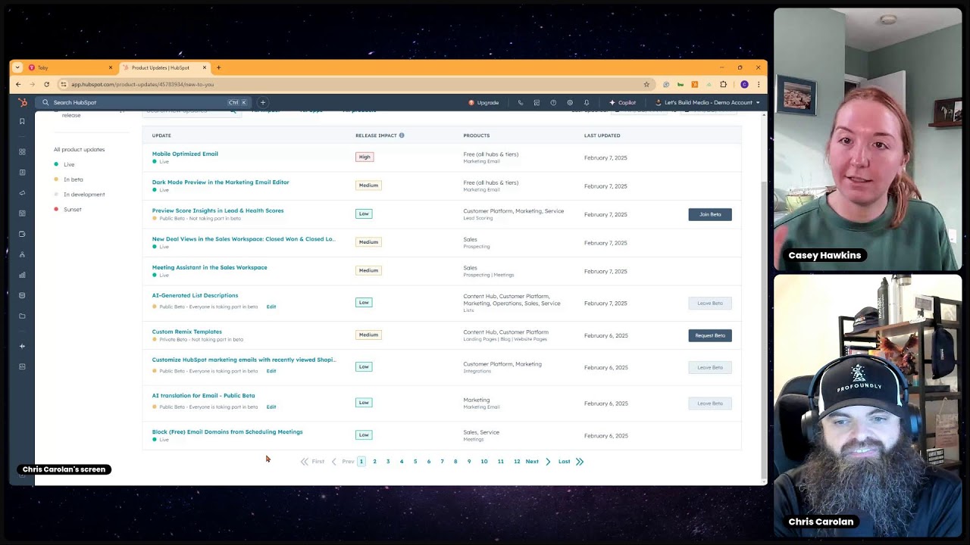Click the Next pagination link
Image resolution: width=970 pixels, height=545 pixels.
pos(532,461)
